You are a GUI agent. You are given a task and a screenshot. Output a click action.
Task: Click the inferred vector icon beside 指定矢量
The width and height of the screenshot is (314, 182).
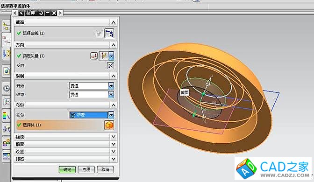tap(104, 56)
